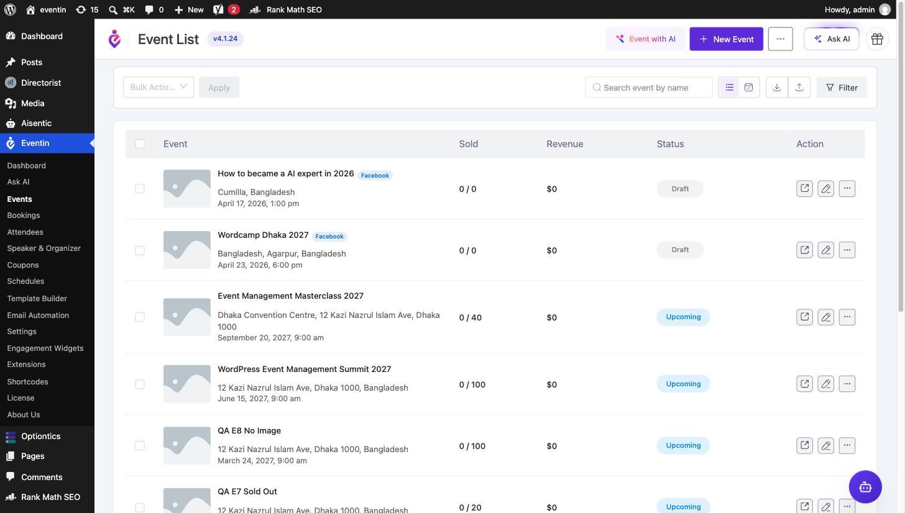The image size is (905, 513).
Task: Open comments bubble in admin bar
Action: [x=154, y=9]
